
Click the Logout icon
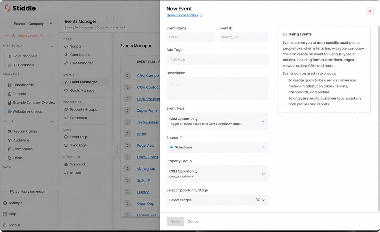5,225
